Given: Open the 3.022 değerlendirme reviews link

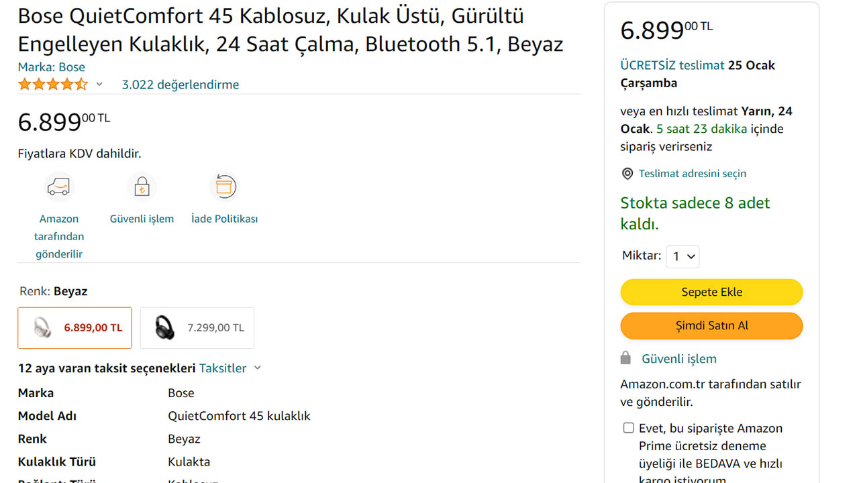Looking at the screenshot, I should [180, 85].
